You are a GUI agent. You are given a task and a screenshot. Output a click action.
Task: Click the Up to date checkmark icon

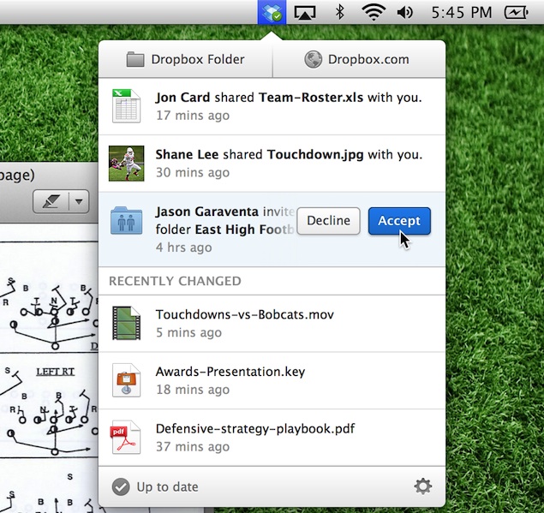click(121, 486)
